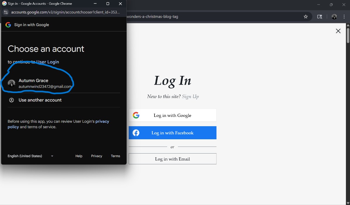Click the page's vertical scrollbar thumb
This screenshot has height=205, width=350.
348,35
